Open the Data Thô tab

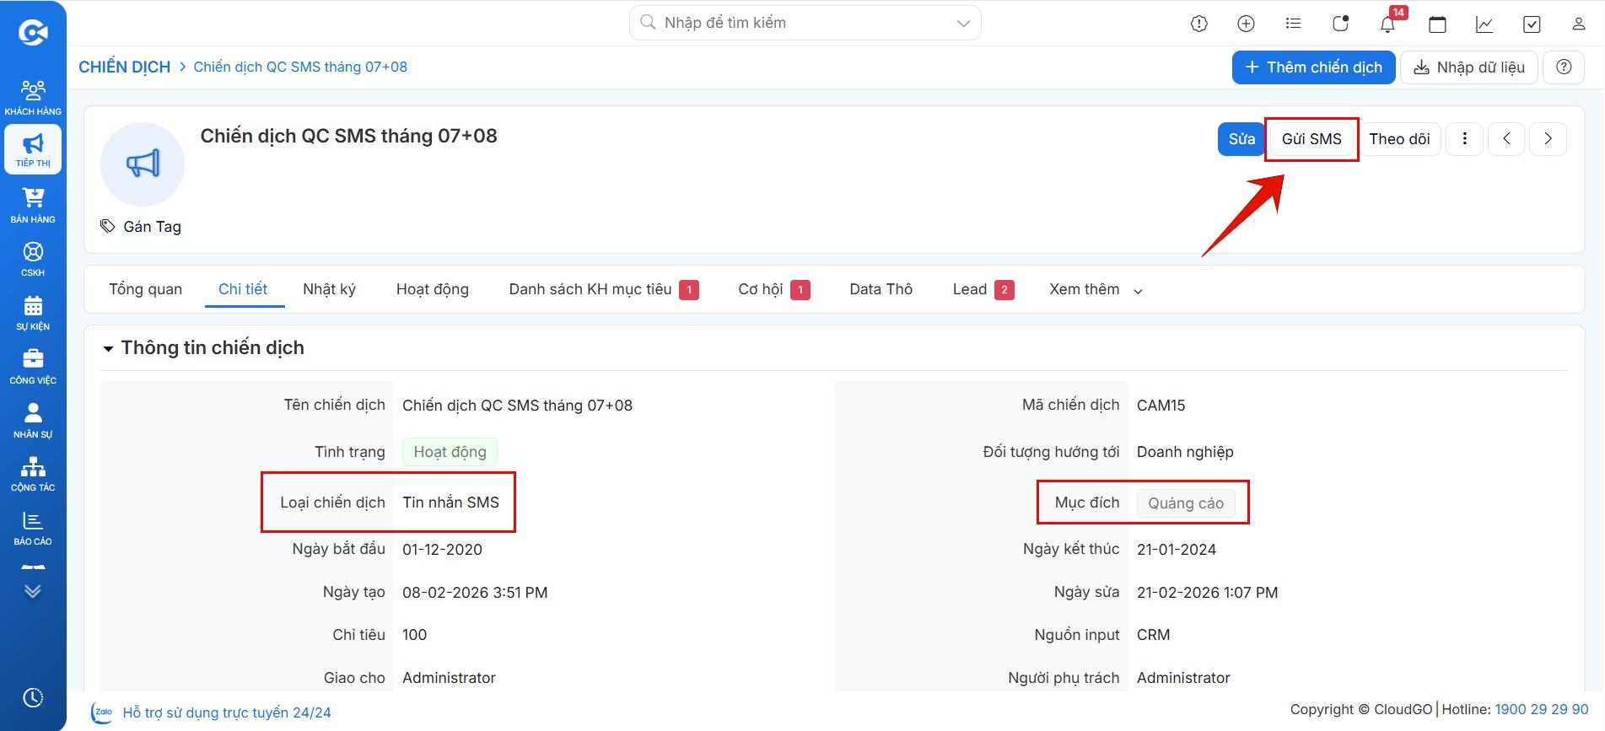tap(881, 289)
